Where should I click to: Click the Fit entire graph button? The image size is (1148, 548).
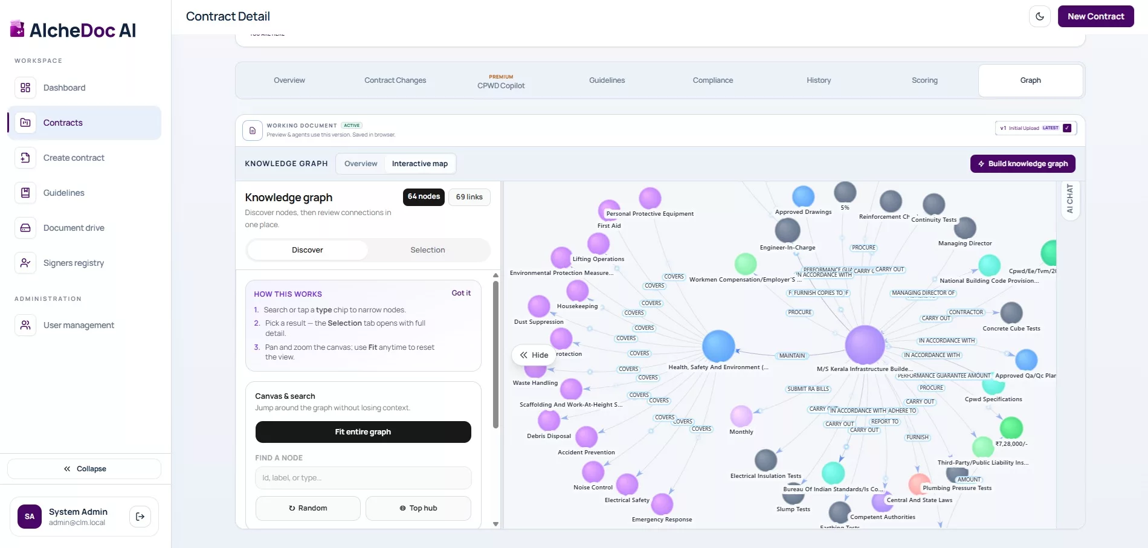tap(363, 432)
